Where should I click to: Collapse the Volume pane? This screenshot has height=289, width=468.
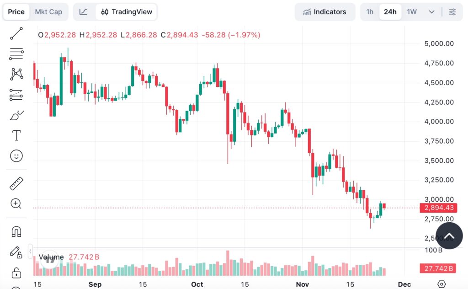(30, 251)
